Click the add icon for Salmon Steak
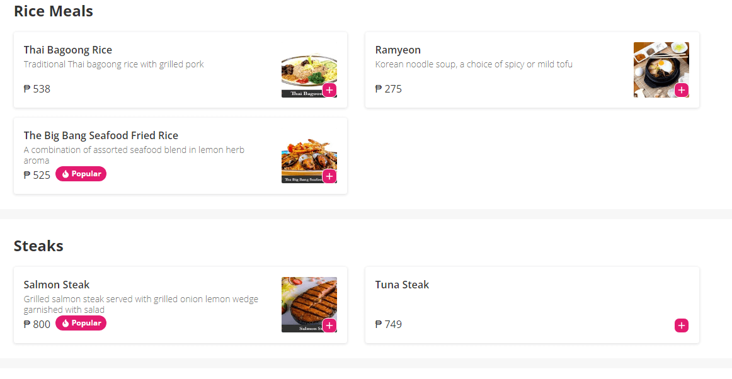The height and width of the screenshot is (379, 732). [x=329, y=325]
